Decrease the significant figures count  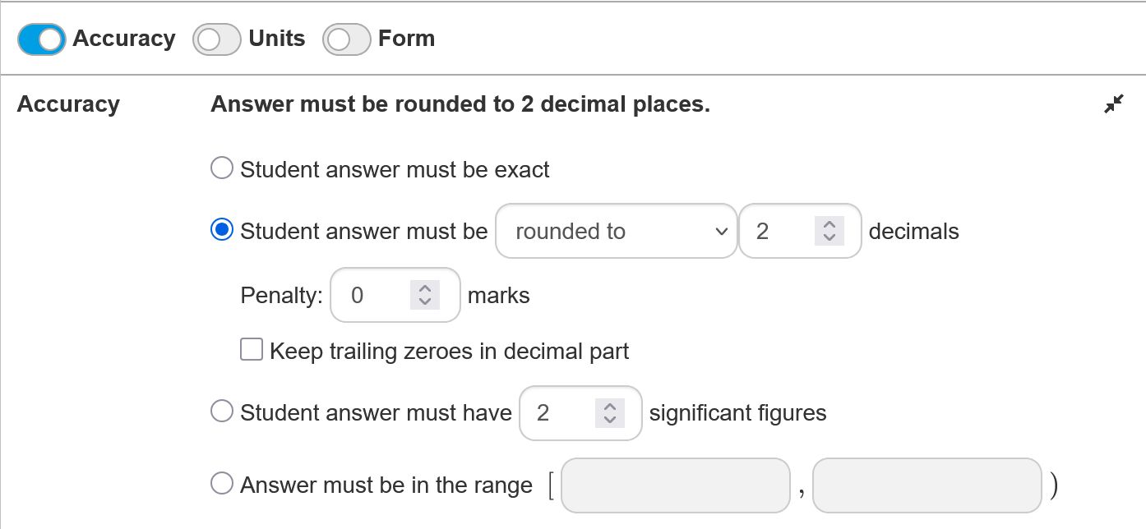pyautogui.click(x=609, y=419)
